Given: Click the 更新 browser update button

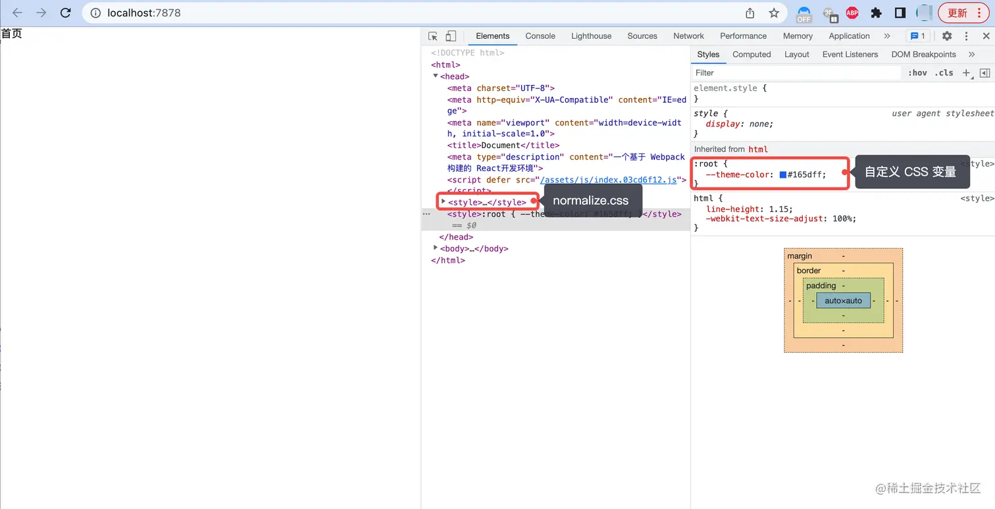Looking at the screenshot, I should 963,13.
